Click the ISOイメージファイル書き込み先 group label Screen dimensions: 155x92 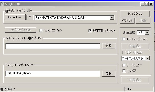[24, 38]
